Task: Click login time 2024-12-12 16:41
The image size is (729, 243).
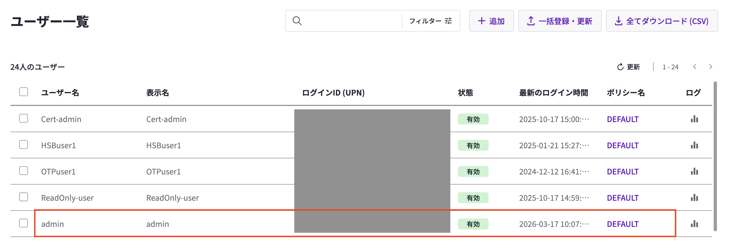Action: pos(554,171)
